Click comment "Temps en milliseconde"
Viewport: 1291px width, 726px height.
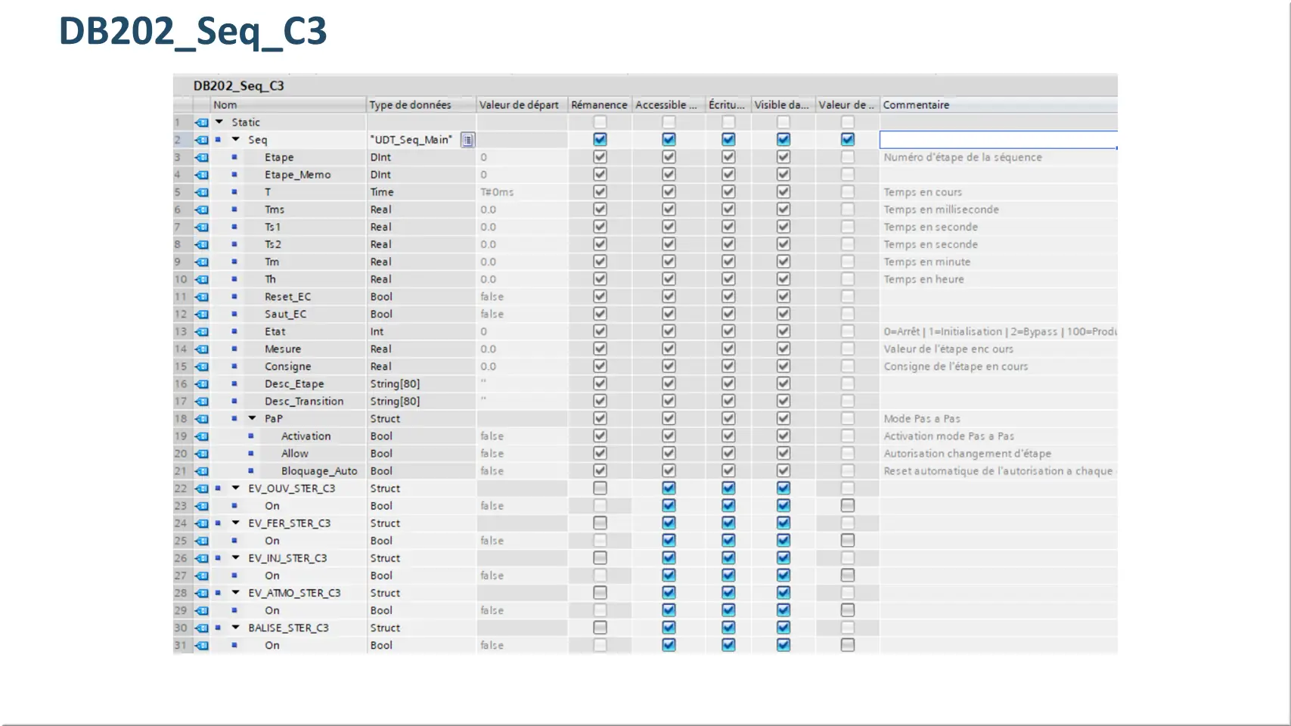[x=942, y=209]
